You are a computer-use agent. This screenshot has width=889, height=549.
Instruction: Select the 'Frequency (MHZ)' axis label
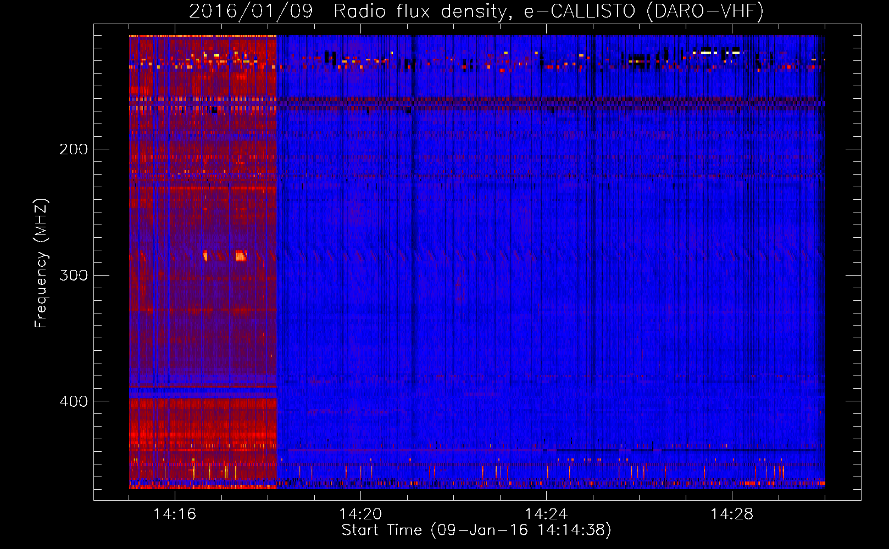[x=41, y=263]
